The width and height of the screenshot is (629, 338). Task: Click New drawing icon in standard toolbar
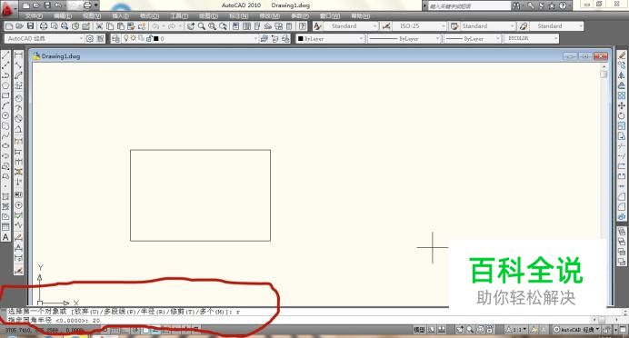[x=9, y=26]
